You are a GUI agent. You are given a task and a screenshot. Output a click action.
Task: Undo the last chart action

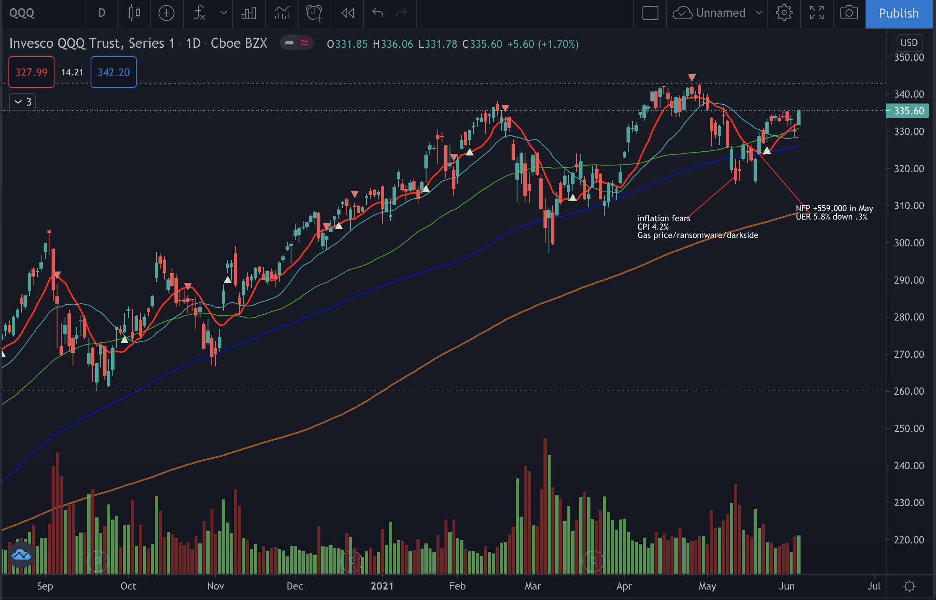tap(378, 13)
